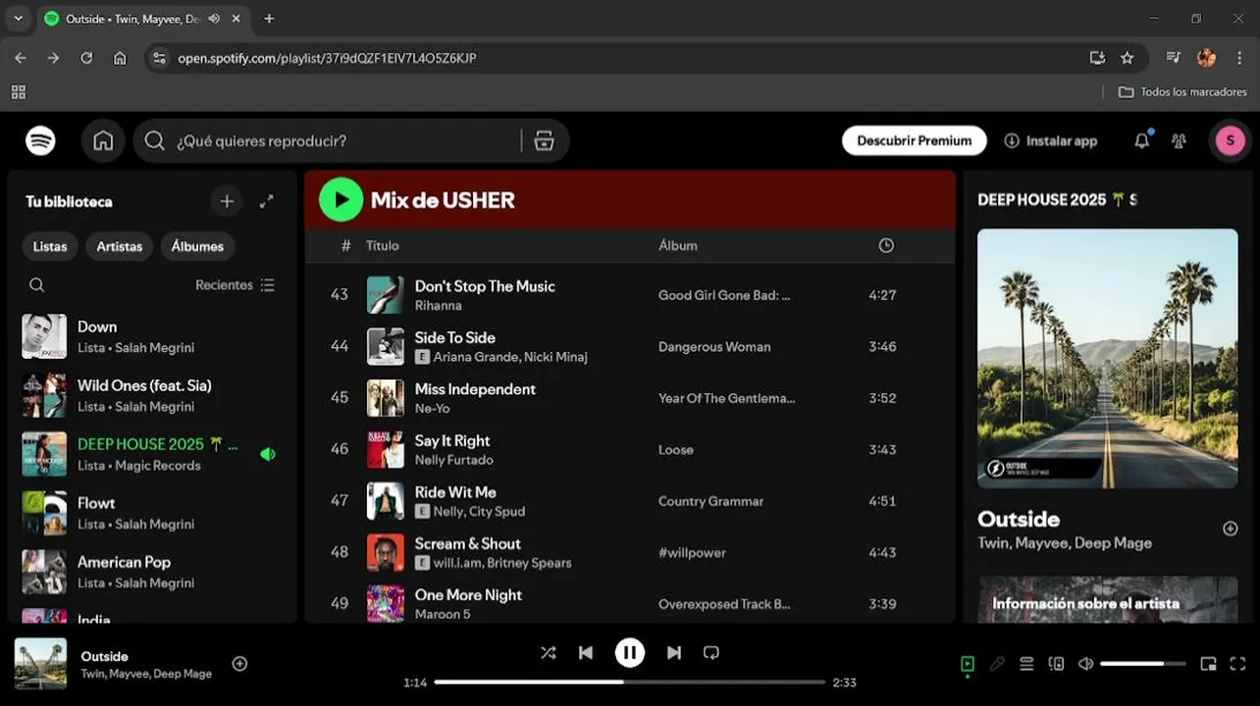The height and width of the screenshot is (706, 1260).
Task: Open DEEP HOUSE 2025 playlist in library
Action: [x=152, y=454]
